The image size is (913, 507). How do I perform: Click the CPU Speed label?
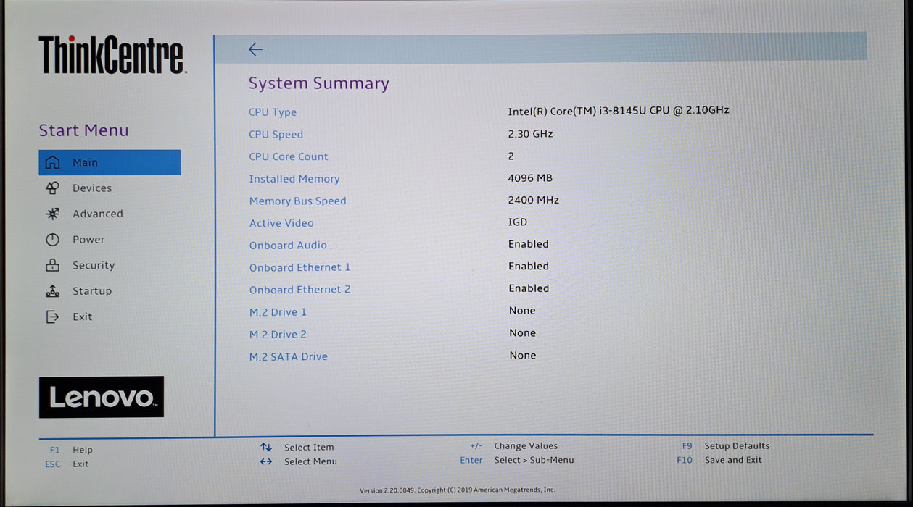pyautogui.click(x=276, y=135)
